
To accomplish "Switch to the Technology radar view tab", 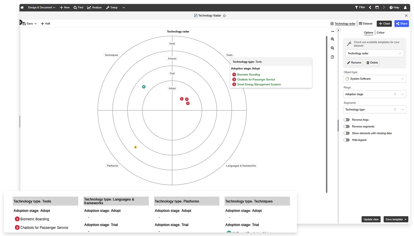I will click(x=343, y=24).
